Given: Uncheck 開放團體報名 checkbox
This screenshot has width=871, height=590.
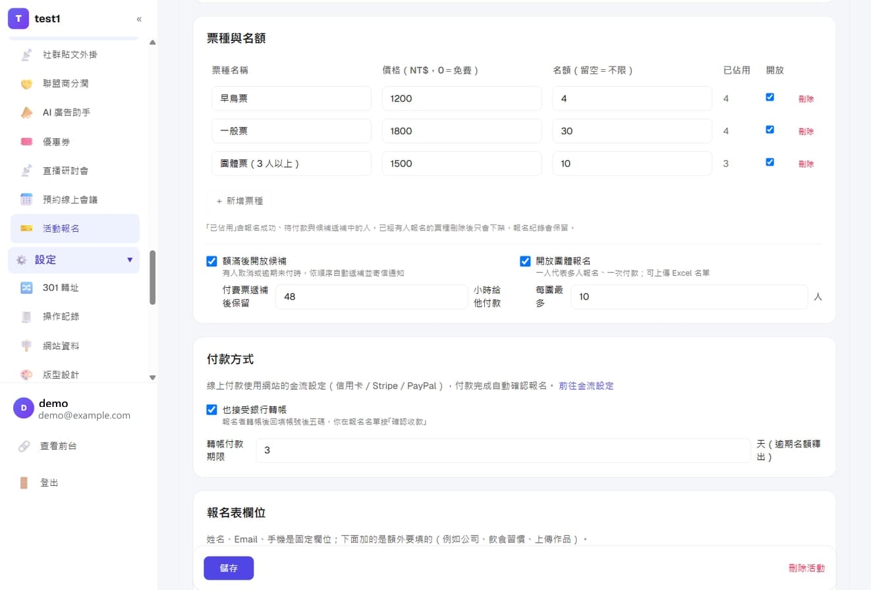Looking at the screenshot, I should 525,261.
